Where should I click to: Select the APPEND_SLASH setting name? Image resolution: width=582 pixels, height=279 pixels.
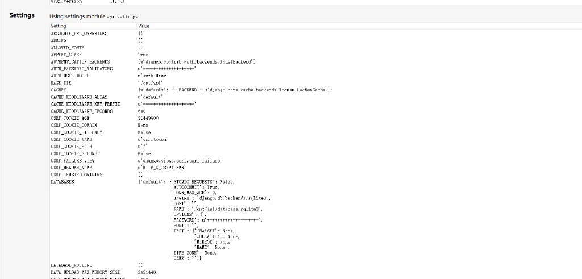tap(66, 55)
